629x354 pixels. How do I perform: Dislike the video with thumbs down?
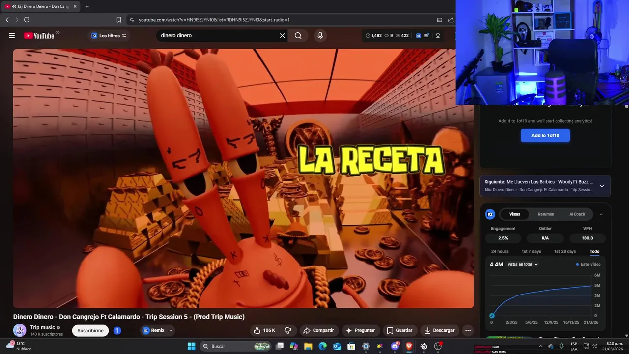(288, 330)
